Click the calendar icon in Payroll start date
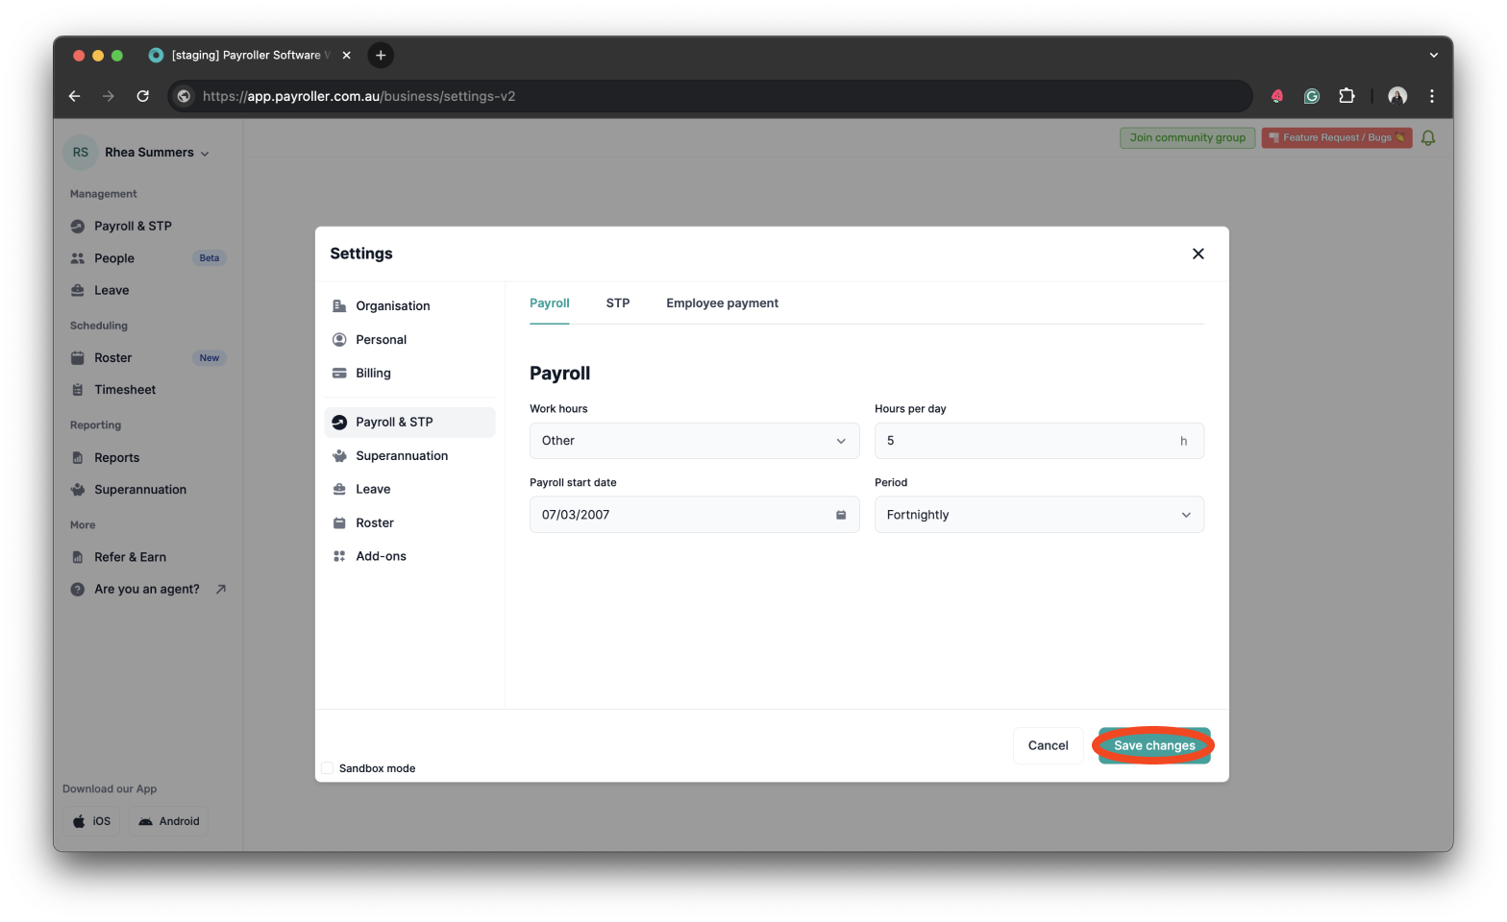This screenshot has height=922, width=1507. pos(840,515)
